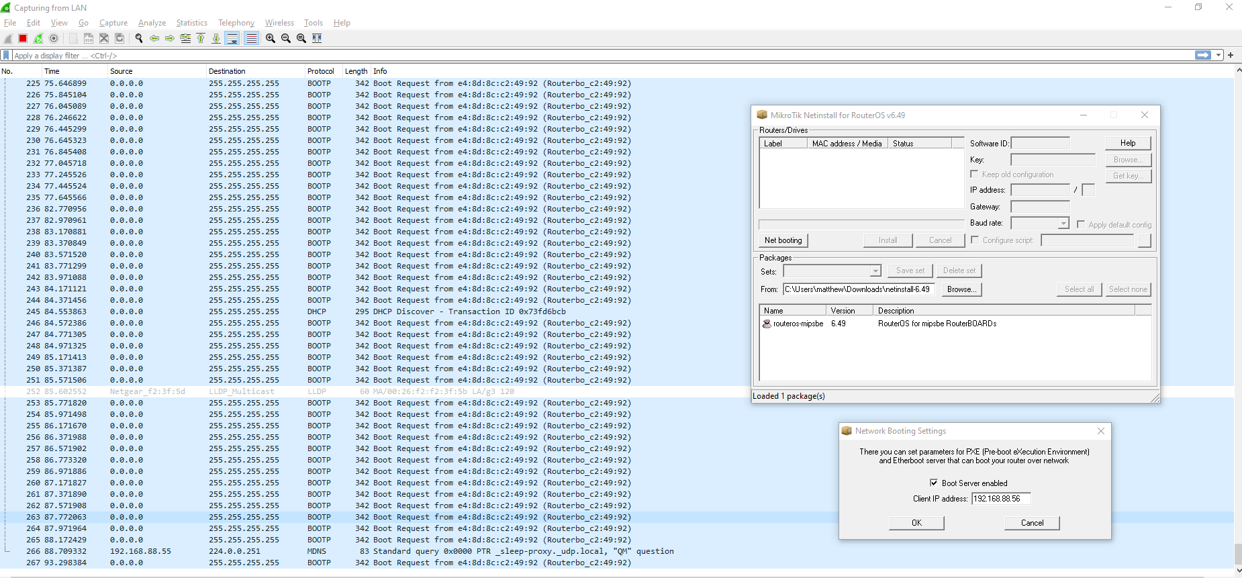Sort packages by Version column header

coord(849,311)
